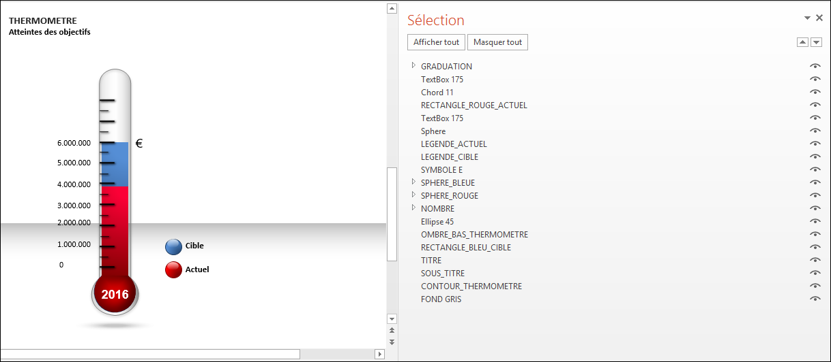Select the € symbol beside the thermometer
This screenshot has width=831, height=362.
139,144
